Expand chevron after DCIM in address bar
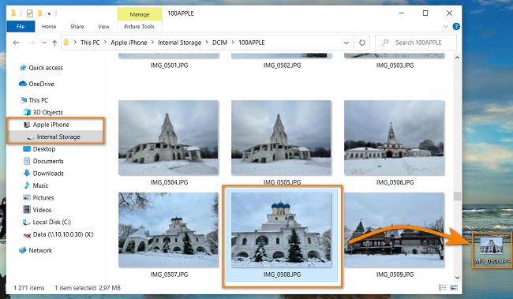 click(233, 43)
